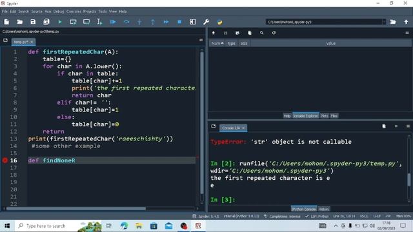Open a file using the folder icon
Viewport: 413px width, 232px height.
(x=20, y=22)
